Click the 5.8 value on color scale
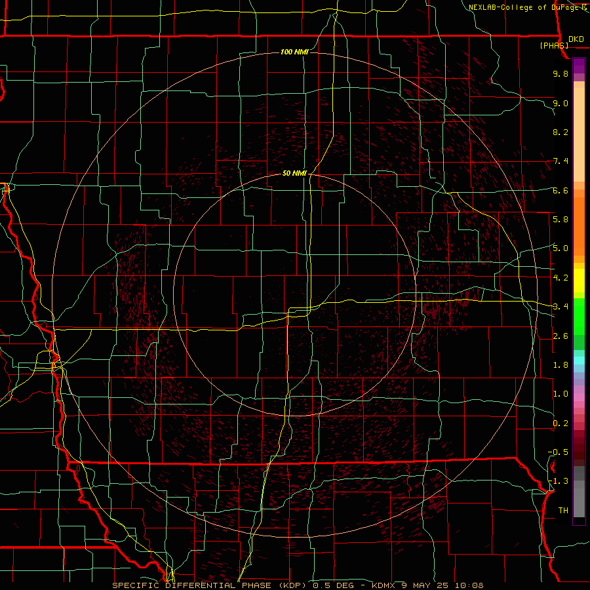Viewport: 590px width, 590px height. [560, 220]
